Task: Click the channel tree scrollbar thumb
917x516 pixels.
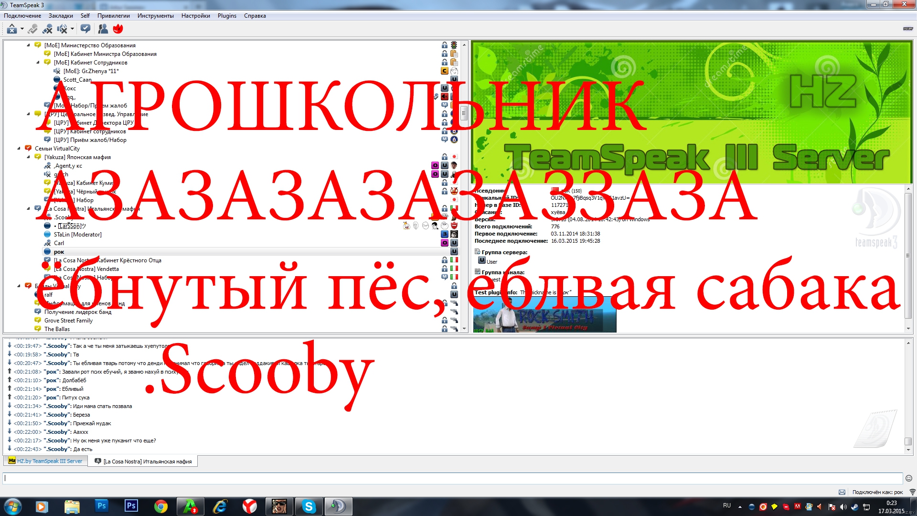Action: (464, 113)
